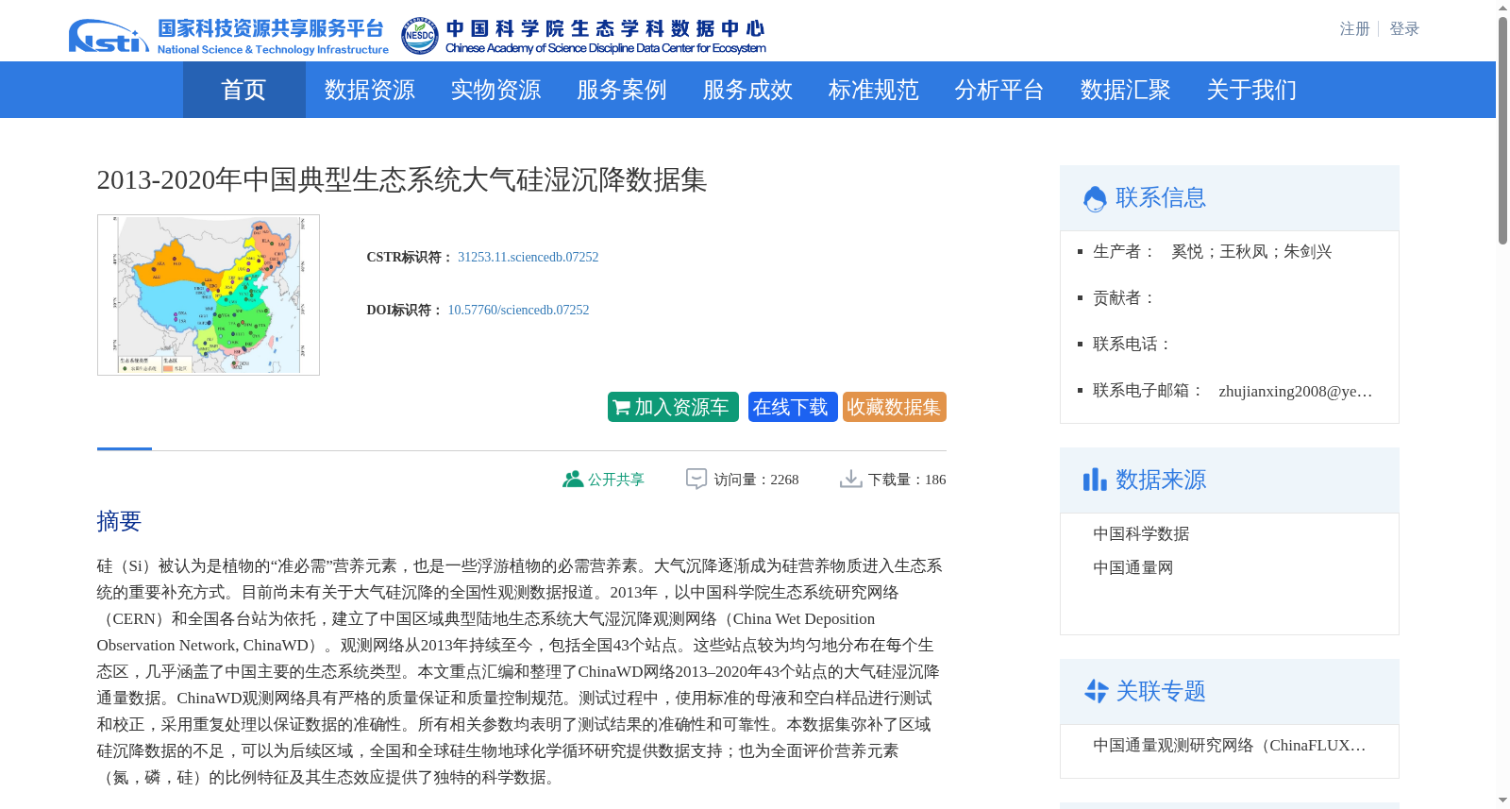The width and height of the screenshot is (1510, 809).
Task: Click the 注册 register link
Action: pos(1354,29)
